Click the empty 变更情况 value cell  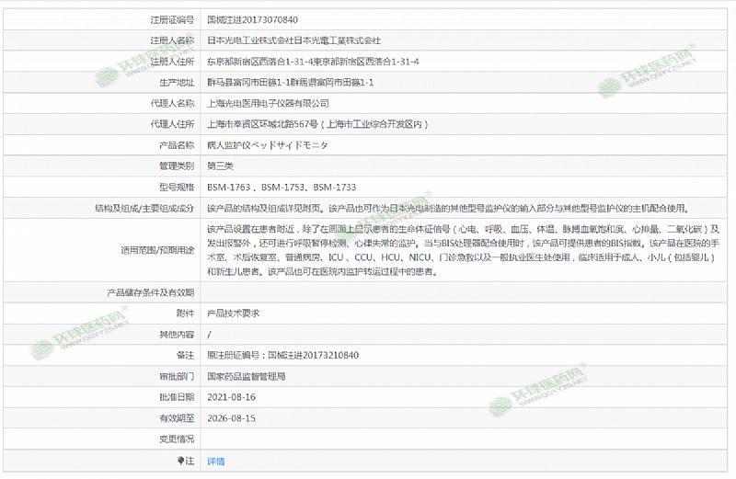coord(460,439)
